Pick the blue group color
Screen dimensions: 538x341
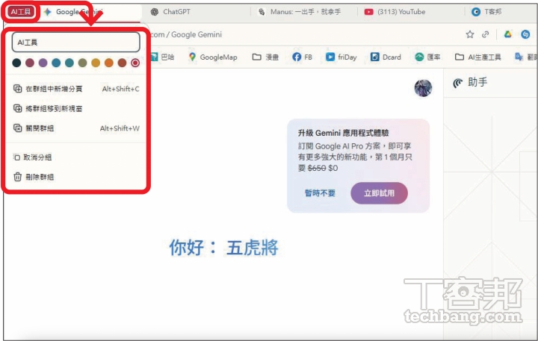coord(56,63)
